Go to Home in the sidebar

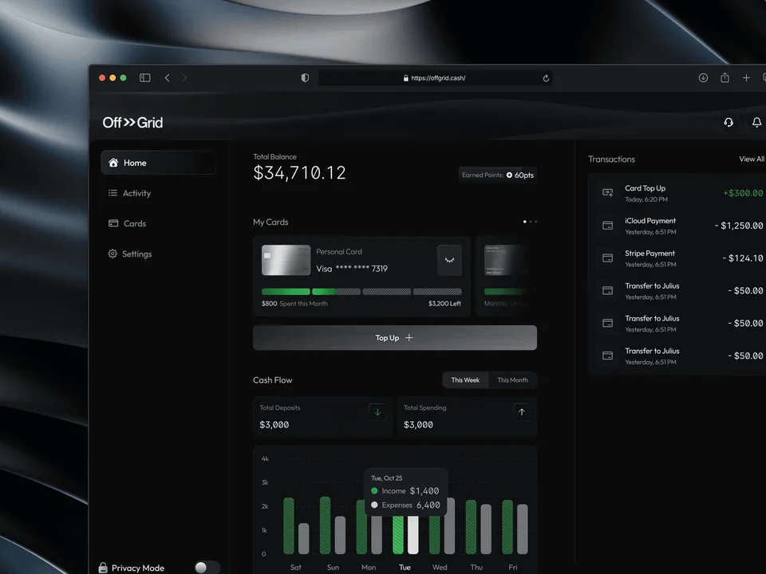[158, 163]
